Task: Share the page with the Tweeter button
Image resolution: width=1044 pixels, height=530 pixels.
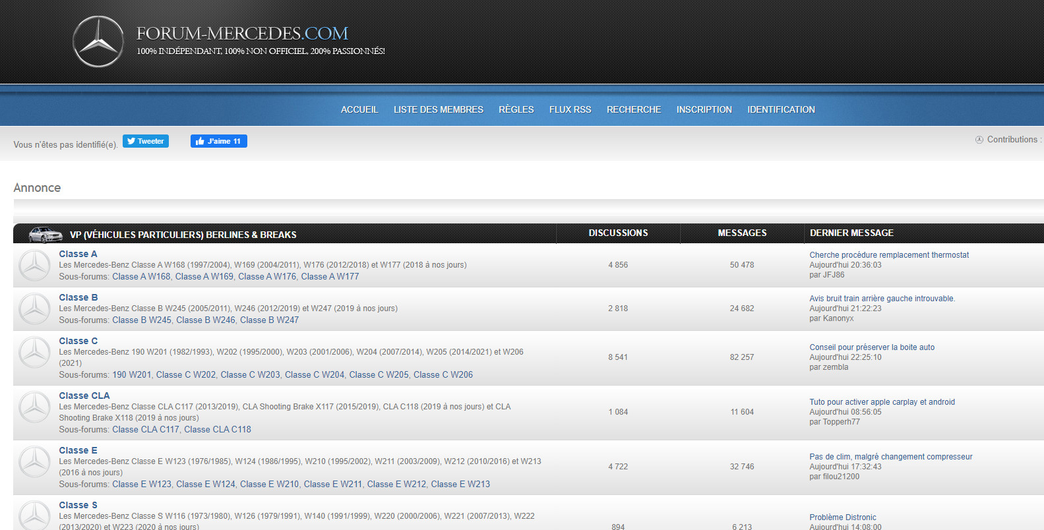Action: [x=146, y=141]
